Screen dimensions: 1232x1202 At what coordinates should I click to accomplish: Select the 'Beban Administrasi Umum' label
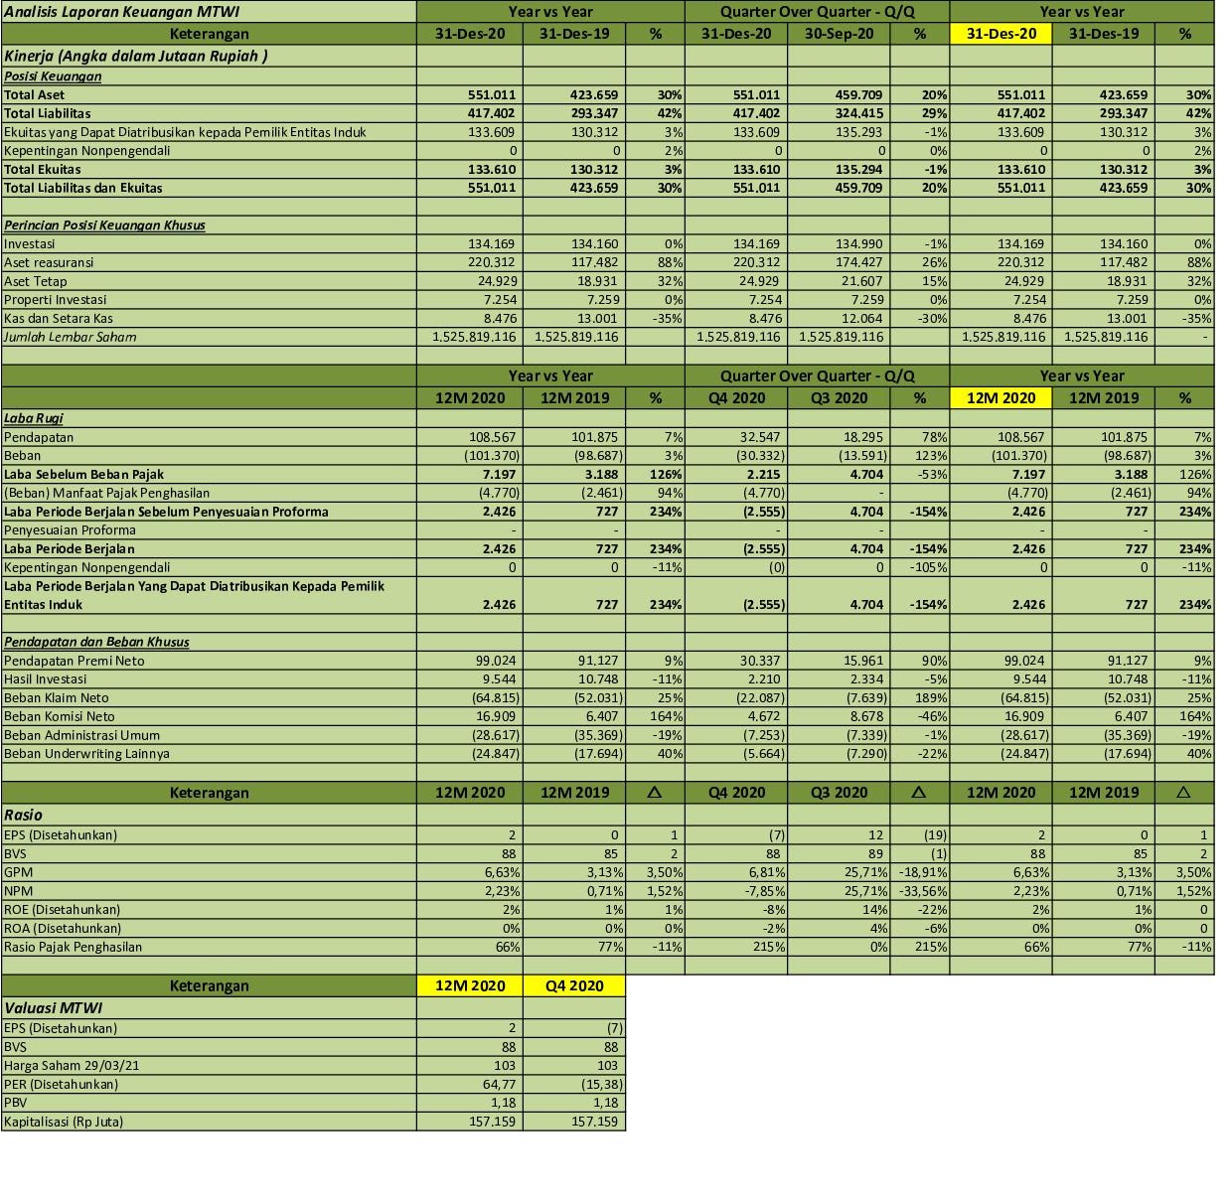81,735
